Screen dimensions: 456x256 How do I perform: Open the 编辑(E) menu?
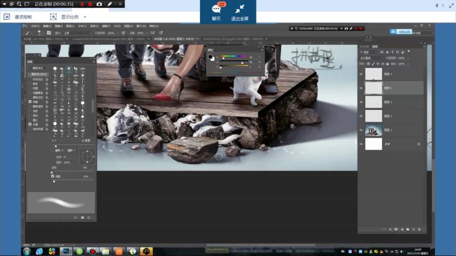click(47, 26)
